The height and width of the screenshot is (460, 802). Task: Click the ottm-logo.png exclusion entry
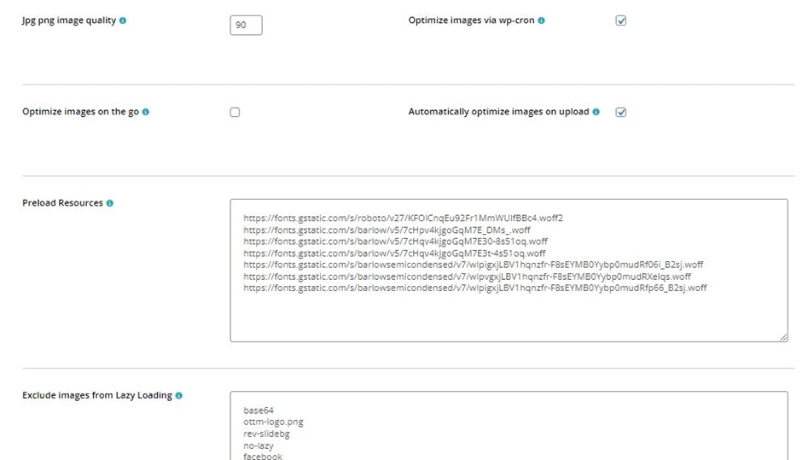[273, 422]
